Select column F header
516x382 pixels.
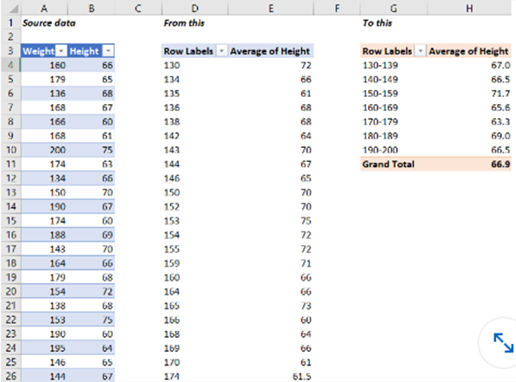point(337,8)
